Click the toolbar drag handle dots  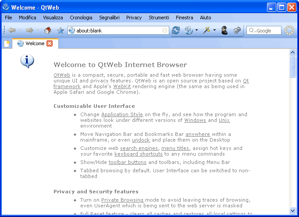[4, 30]
